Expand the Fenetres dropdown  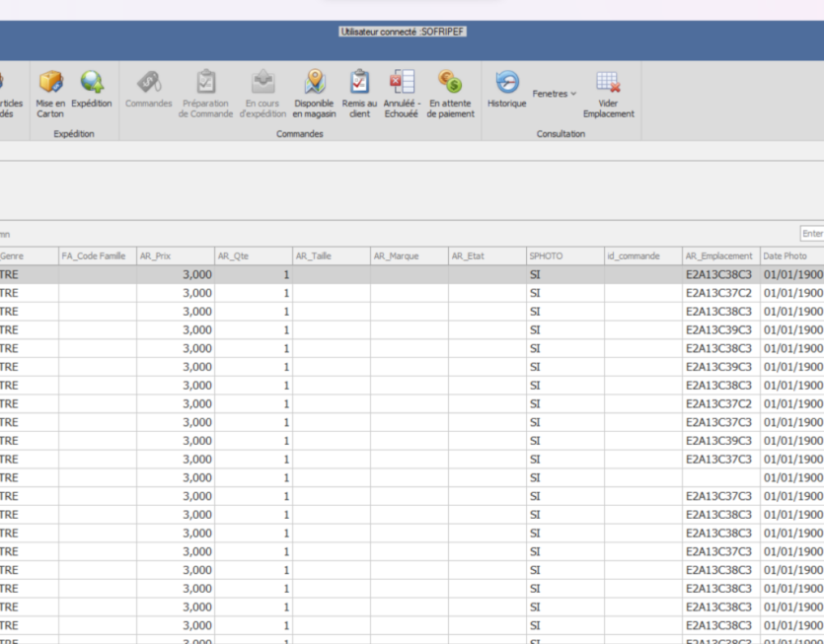(x=554, y=94)
